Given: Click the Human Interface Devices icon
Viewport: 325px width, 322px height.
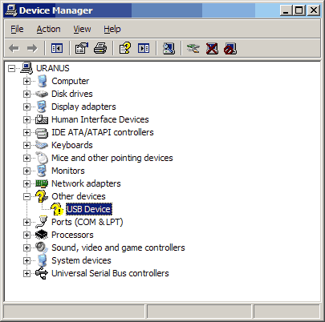Looking at the screenshot, I should click(x=42, y=119).
